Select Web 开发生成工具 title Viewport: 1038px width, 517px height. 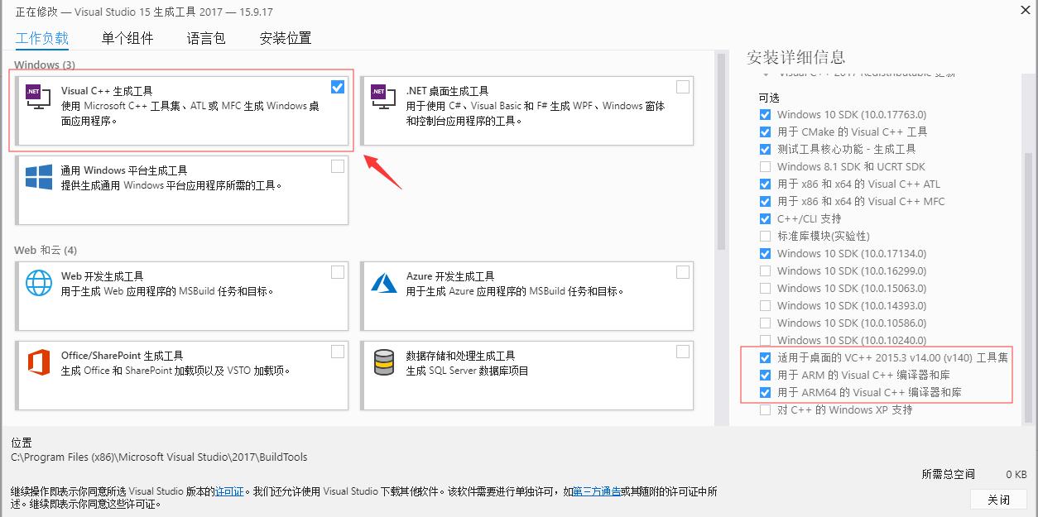[103, 276]
